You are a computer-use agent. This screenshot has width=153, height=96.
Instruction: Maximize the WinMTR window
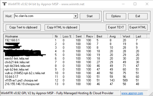(135, 4)
